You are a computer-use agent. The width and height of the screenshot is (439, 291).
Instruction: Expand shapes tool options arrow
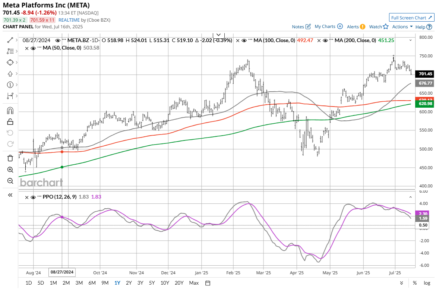pyautogui.click(x=16, y=62)
